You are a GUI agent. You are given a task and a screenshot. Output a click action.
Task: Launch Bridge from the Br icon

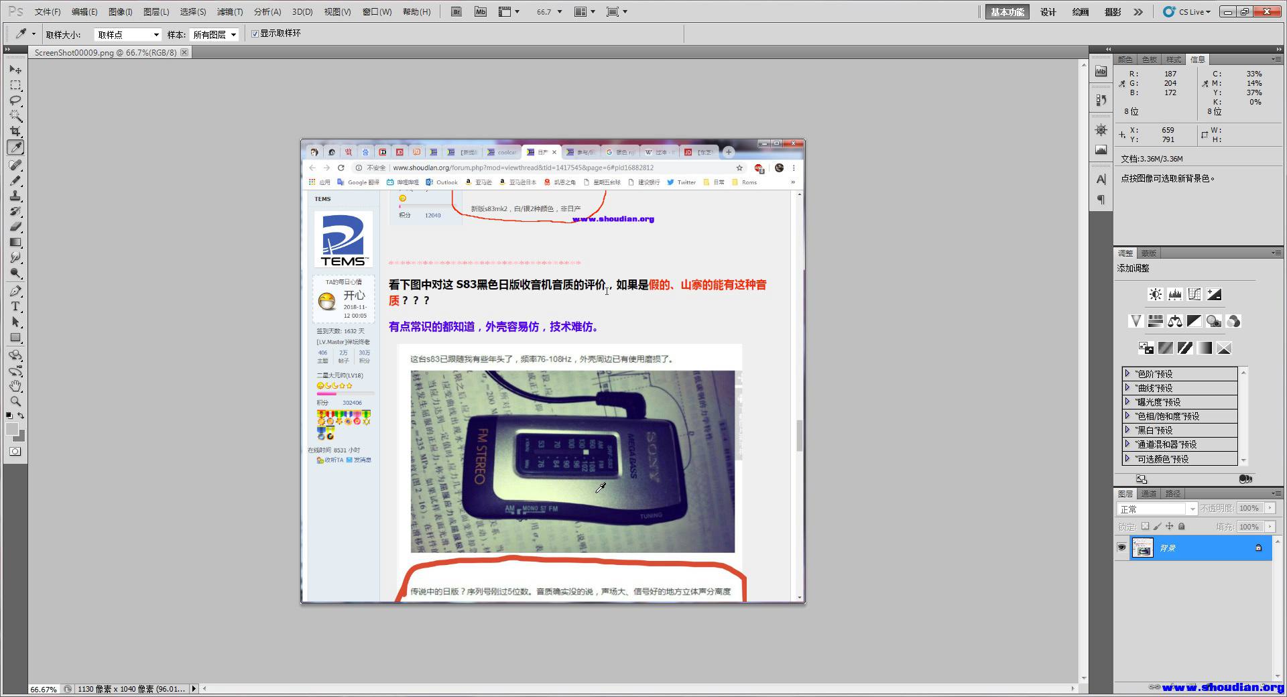(x=456, y=11)
